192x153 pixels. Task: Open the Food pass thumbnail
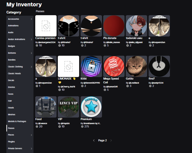[x=46, y=107]
